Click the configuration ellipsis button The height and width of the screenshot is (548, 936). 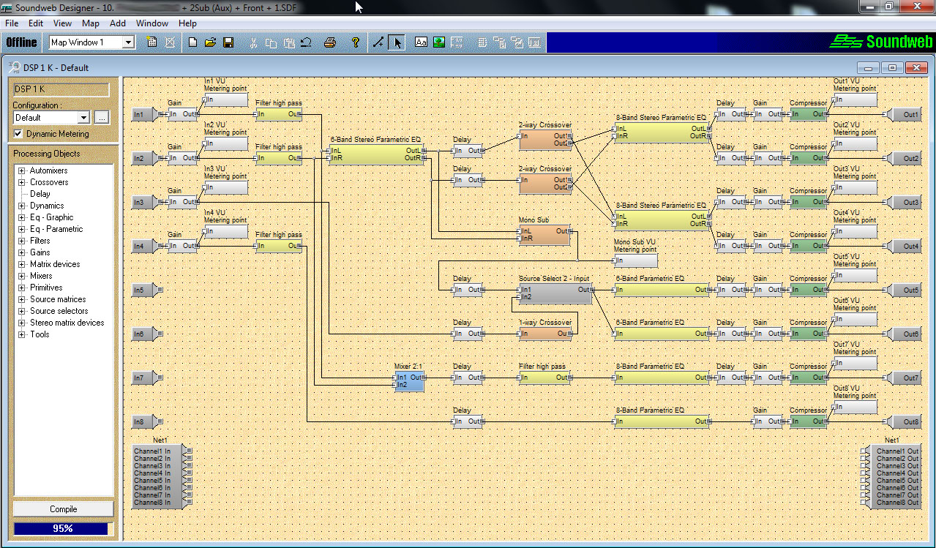click(x=102, y=118)
